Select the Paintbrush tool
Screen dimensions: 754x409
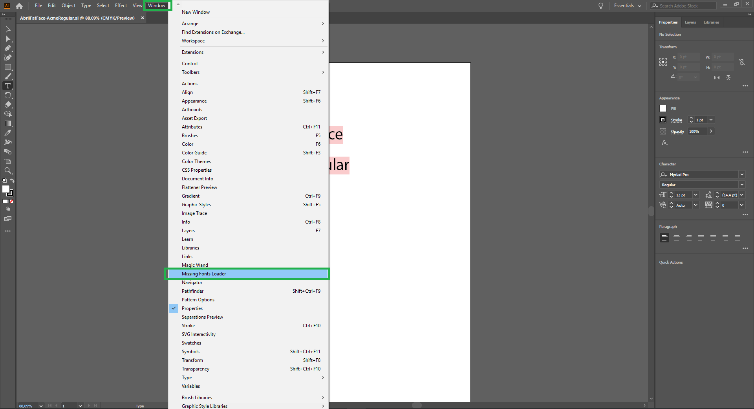pyautogui.click(x=8, y=76)
